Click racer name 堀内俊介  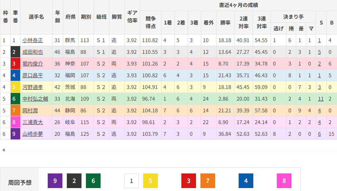(32, 64)
